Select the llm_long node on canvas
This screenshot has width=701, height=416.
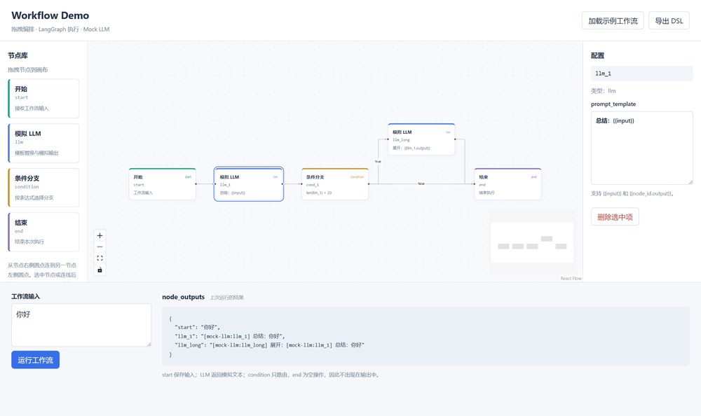coord(421,139)
